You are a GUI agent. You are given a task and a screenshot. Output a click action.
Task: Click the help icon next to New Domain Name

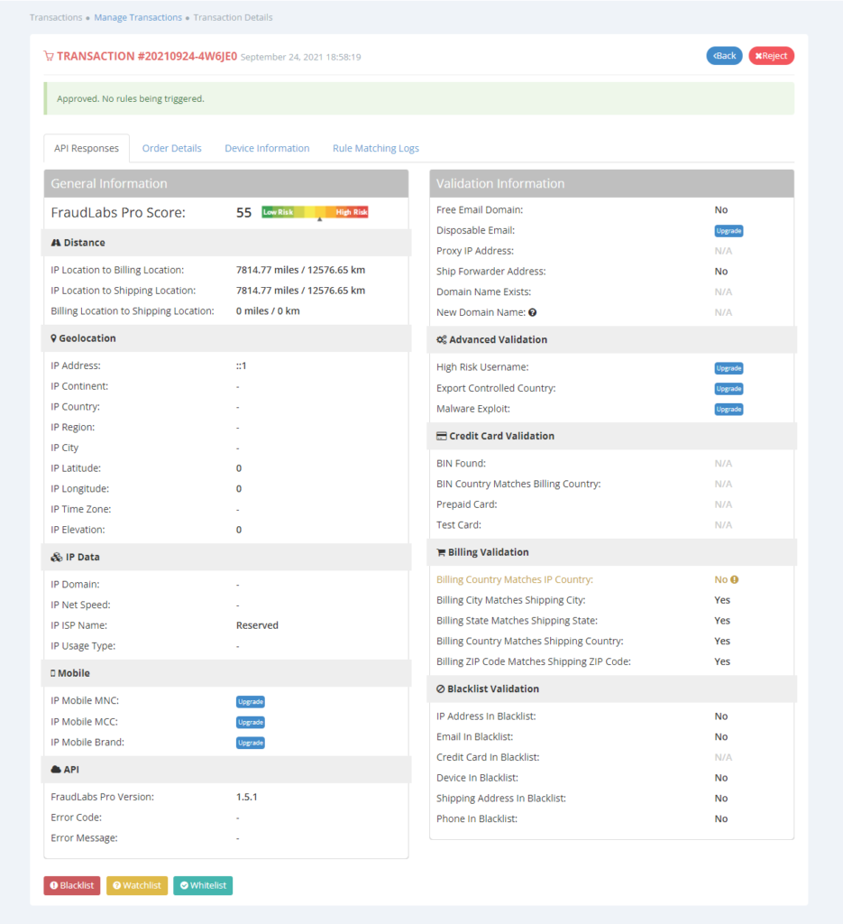coord(532,312)
